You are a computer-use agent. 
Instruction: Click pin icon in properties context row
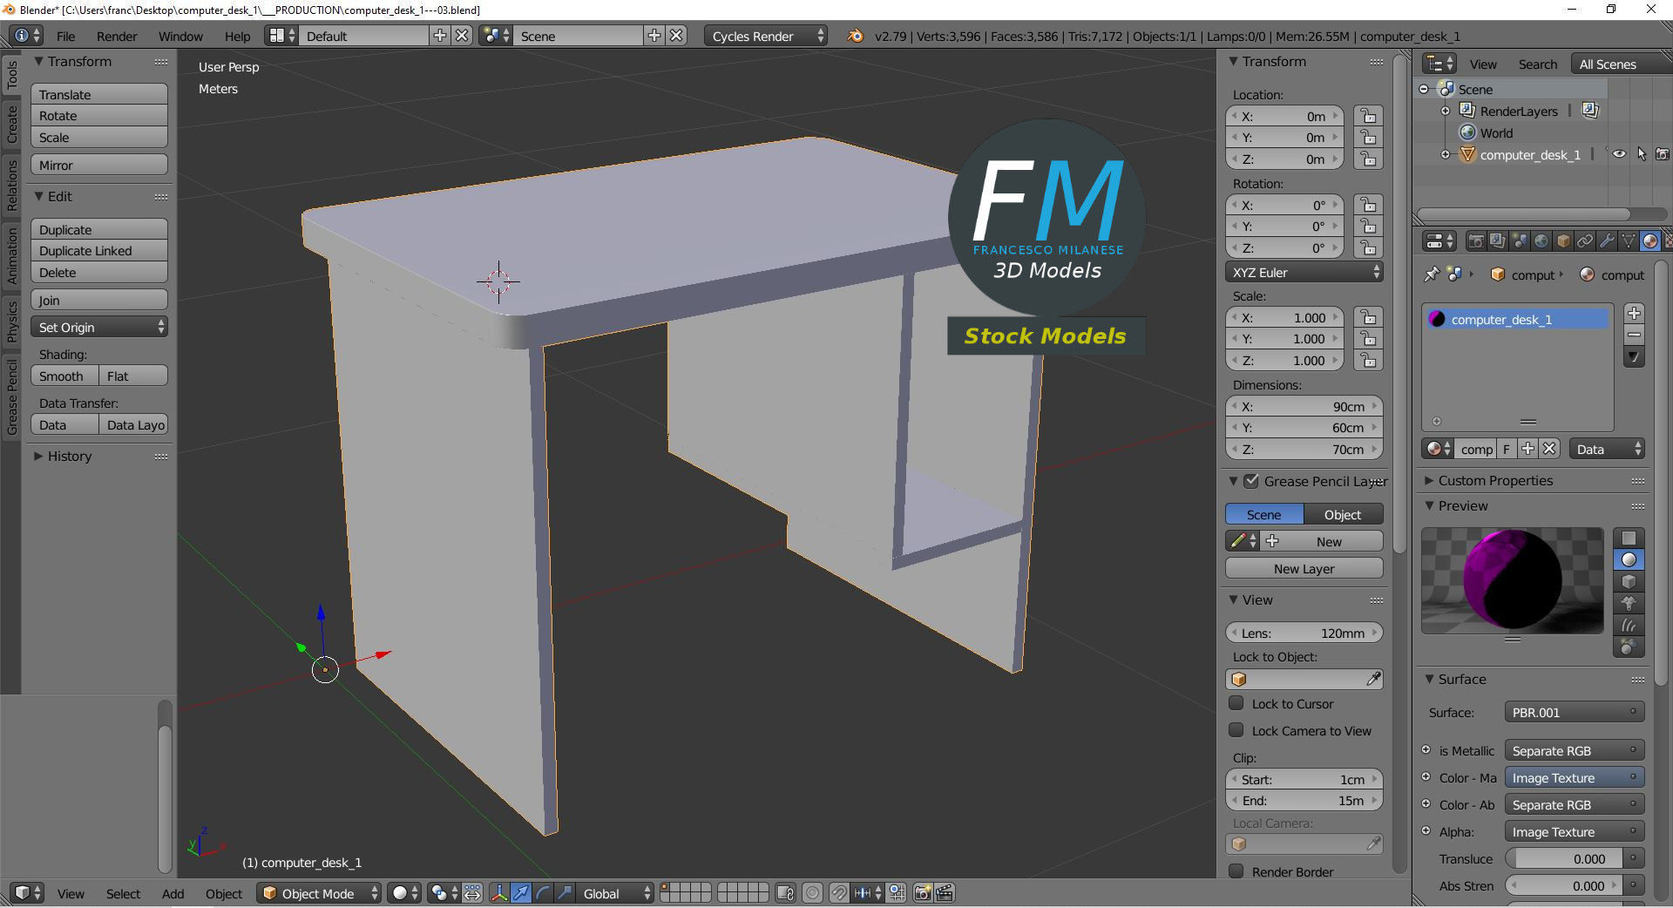click(1432, 274)
